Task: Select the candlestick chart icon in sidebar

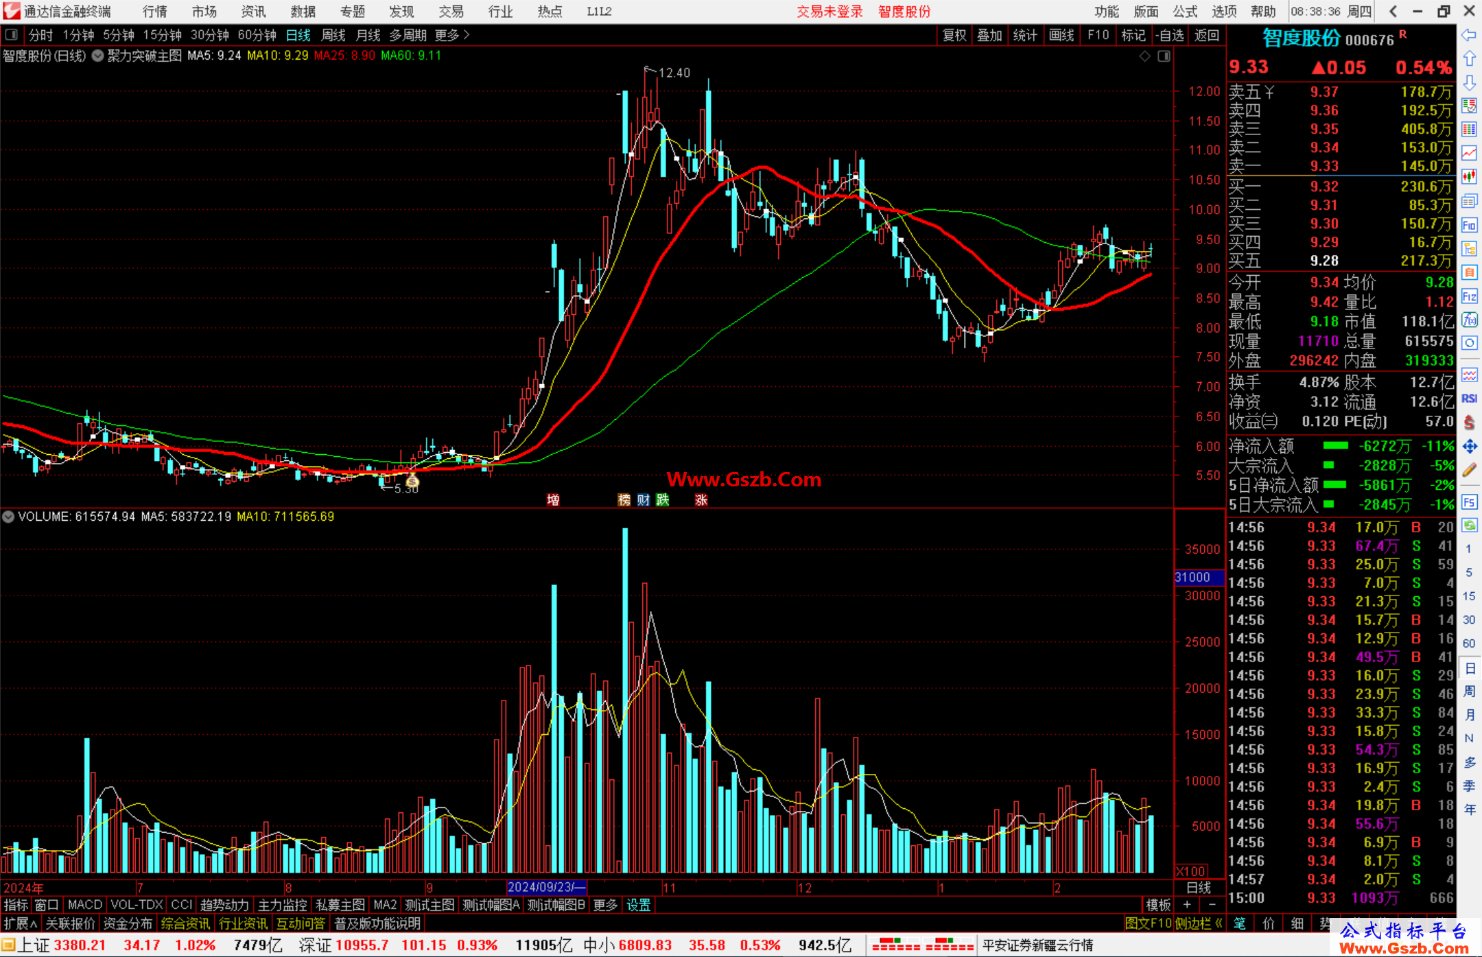Action: (1469, 177)
